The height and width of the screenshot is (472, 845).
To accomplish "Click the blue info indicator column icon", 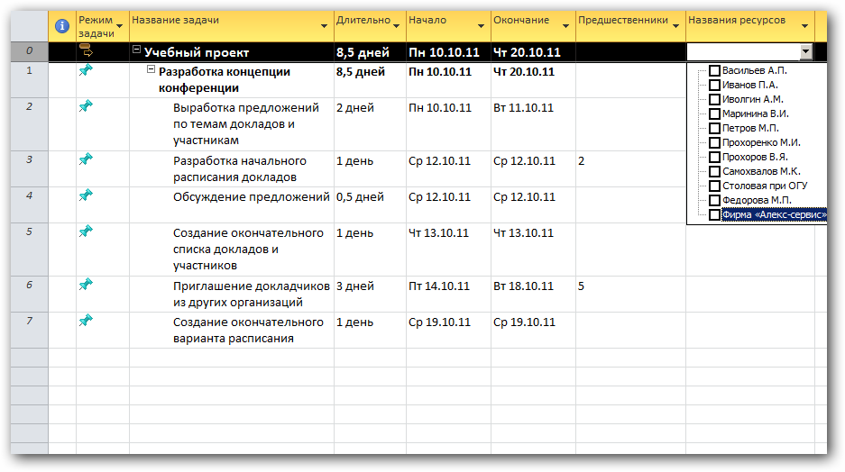I will click(62, 26).
